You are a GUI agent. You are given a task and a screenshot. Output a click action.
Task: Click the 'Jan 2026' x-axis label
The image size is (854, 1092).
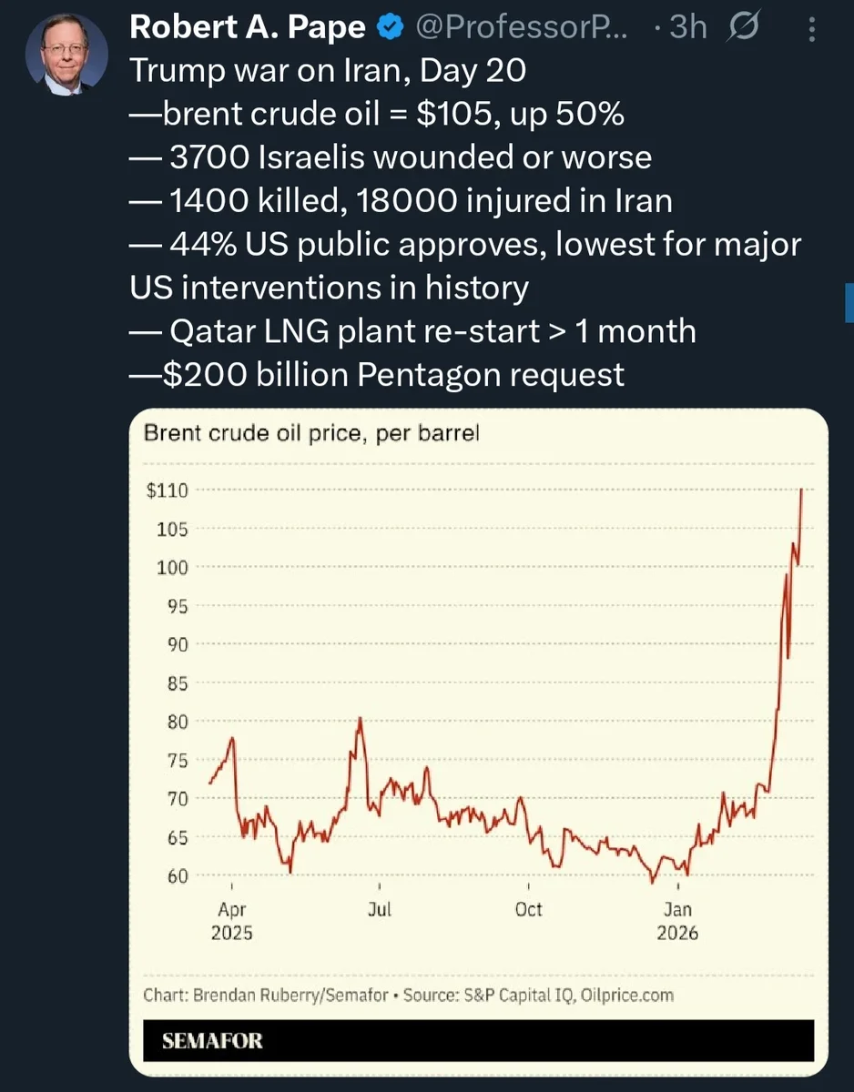click(677, 921)
